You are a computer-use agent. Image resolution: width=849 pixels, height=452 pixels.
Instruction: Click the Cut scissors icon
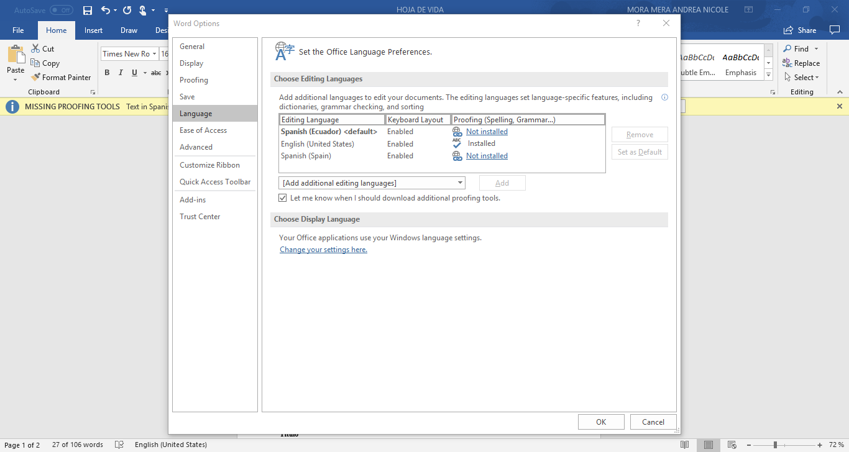click(x=35, y=48)
